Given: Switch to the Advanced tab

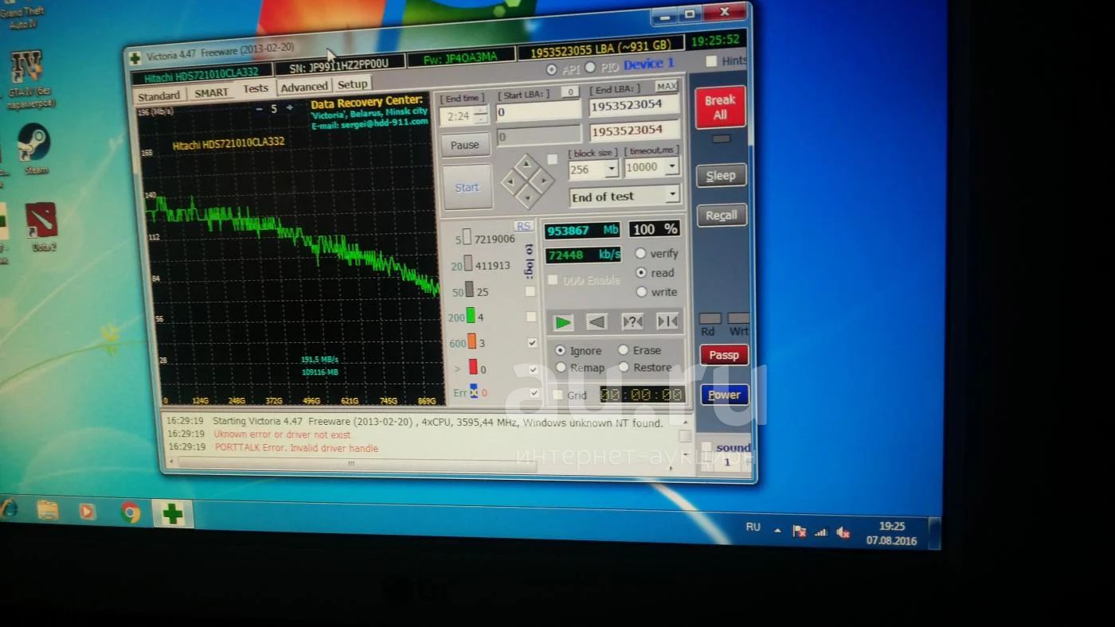Looking at the screenshot, I should coord(304,87).
